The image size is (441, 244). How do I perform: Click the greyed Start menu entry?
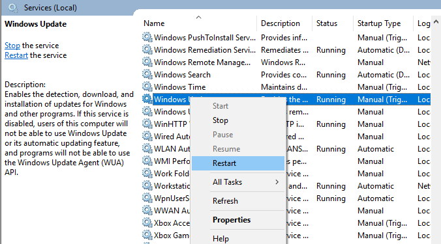(x=238, y=106)
